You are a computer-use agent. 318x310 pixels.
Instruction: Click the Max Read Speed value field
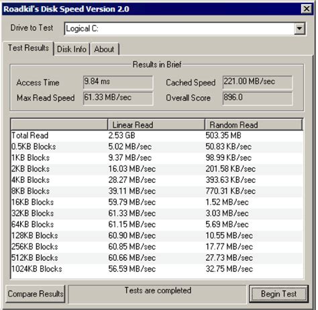click(118, 98)
